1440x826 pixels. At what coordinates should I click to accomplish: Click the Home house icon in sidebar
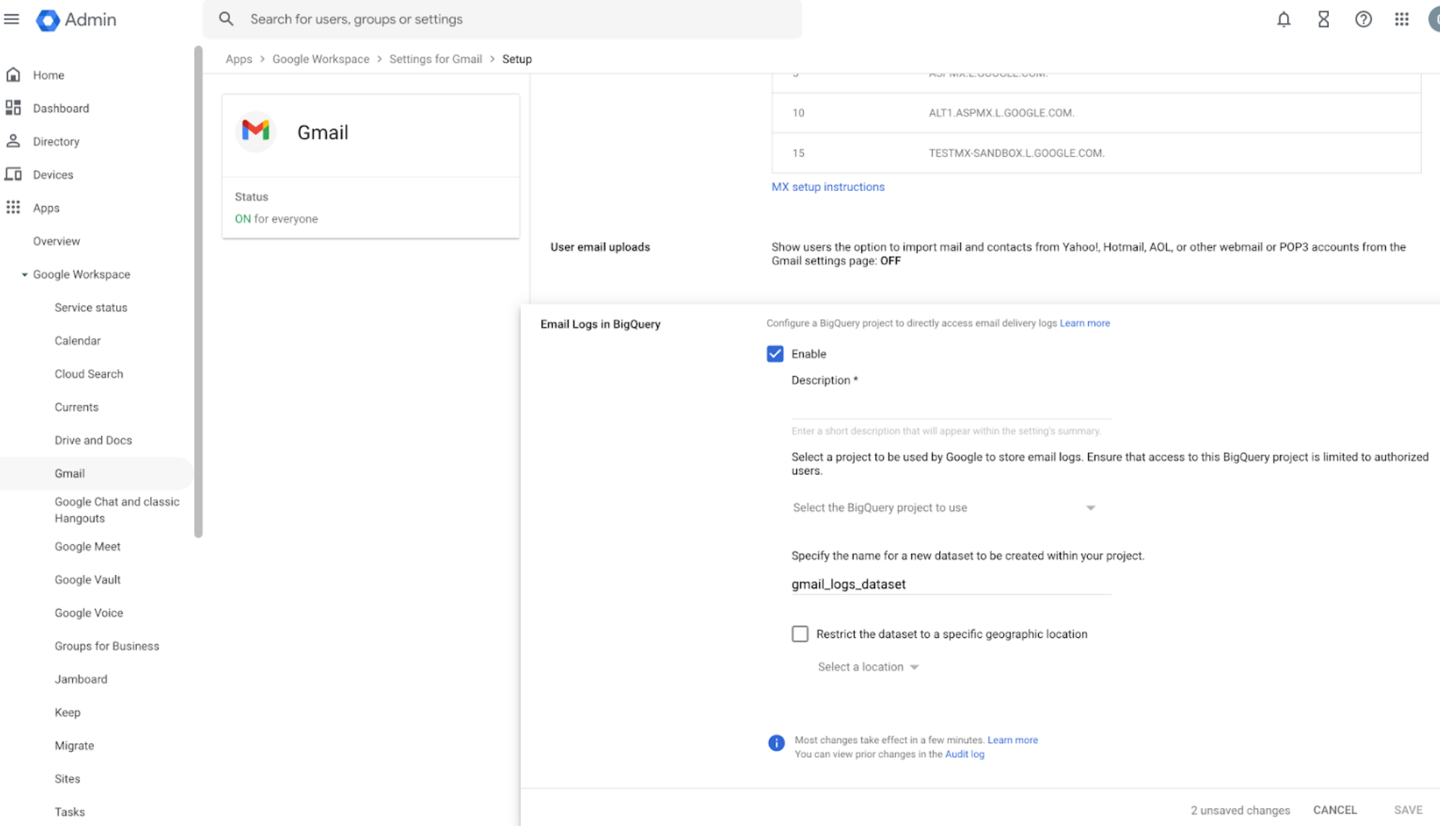[13, 75]
